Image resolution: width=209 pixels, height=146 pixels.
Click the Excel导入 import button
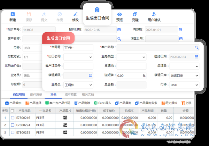(x=103, y=103)
